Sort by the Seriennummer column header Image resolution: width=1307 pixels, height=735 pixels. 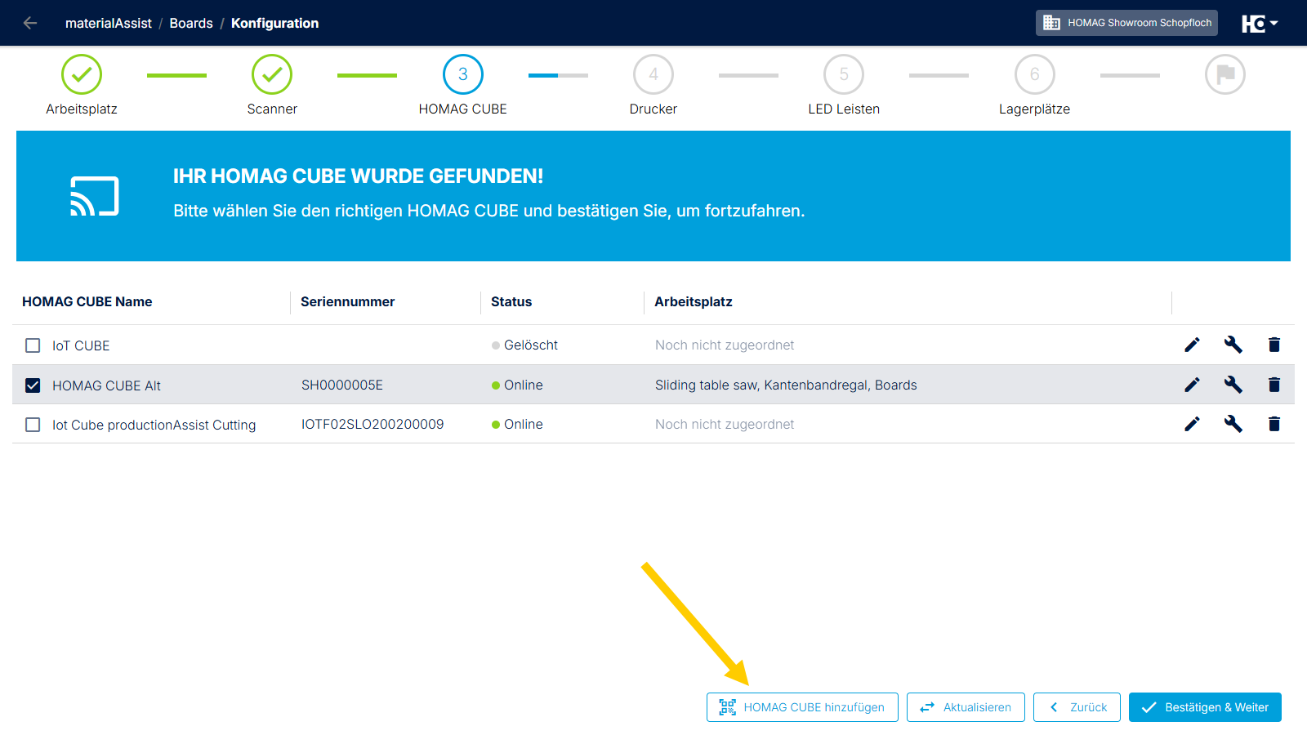tap(347, 301)
